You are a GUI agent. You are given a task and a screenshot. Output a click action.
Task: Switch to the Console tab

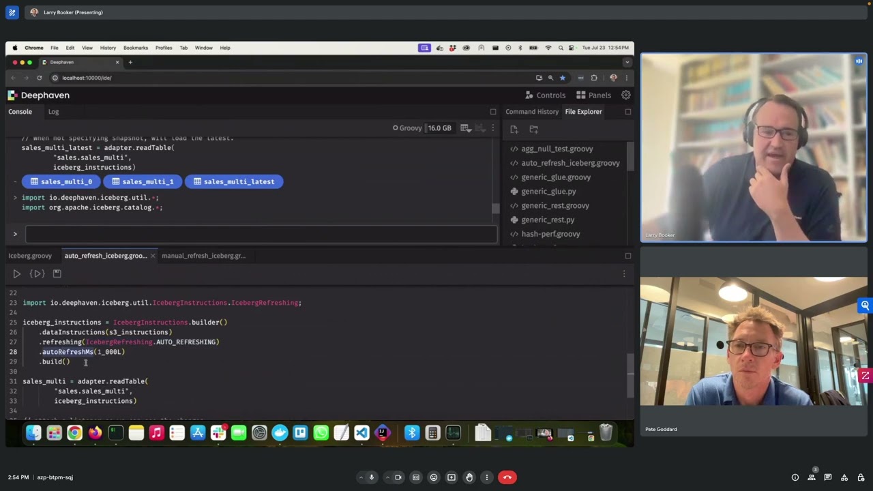tap(20, 112)
